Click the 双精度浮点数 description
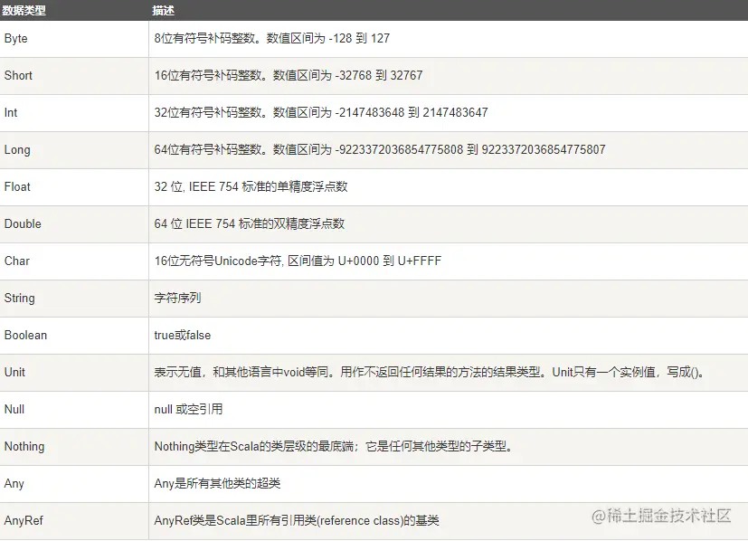Screen dimensions: 748x541 click(x=249, y=223)
